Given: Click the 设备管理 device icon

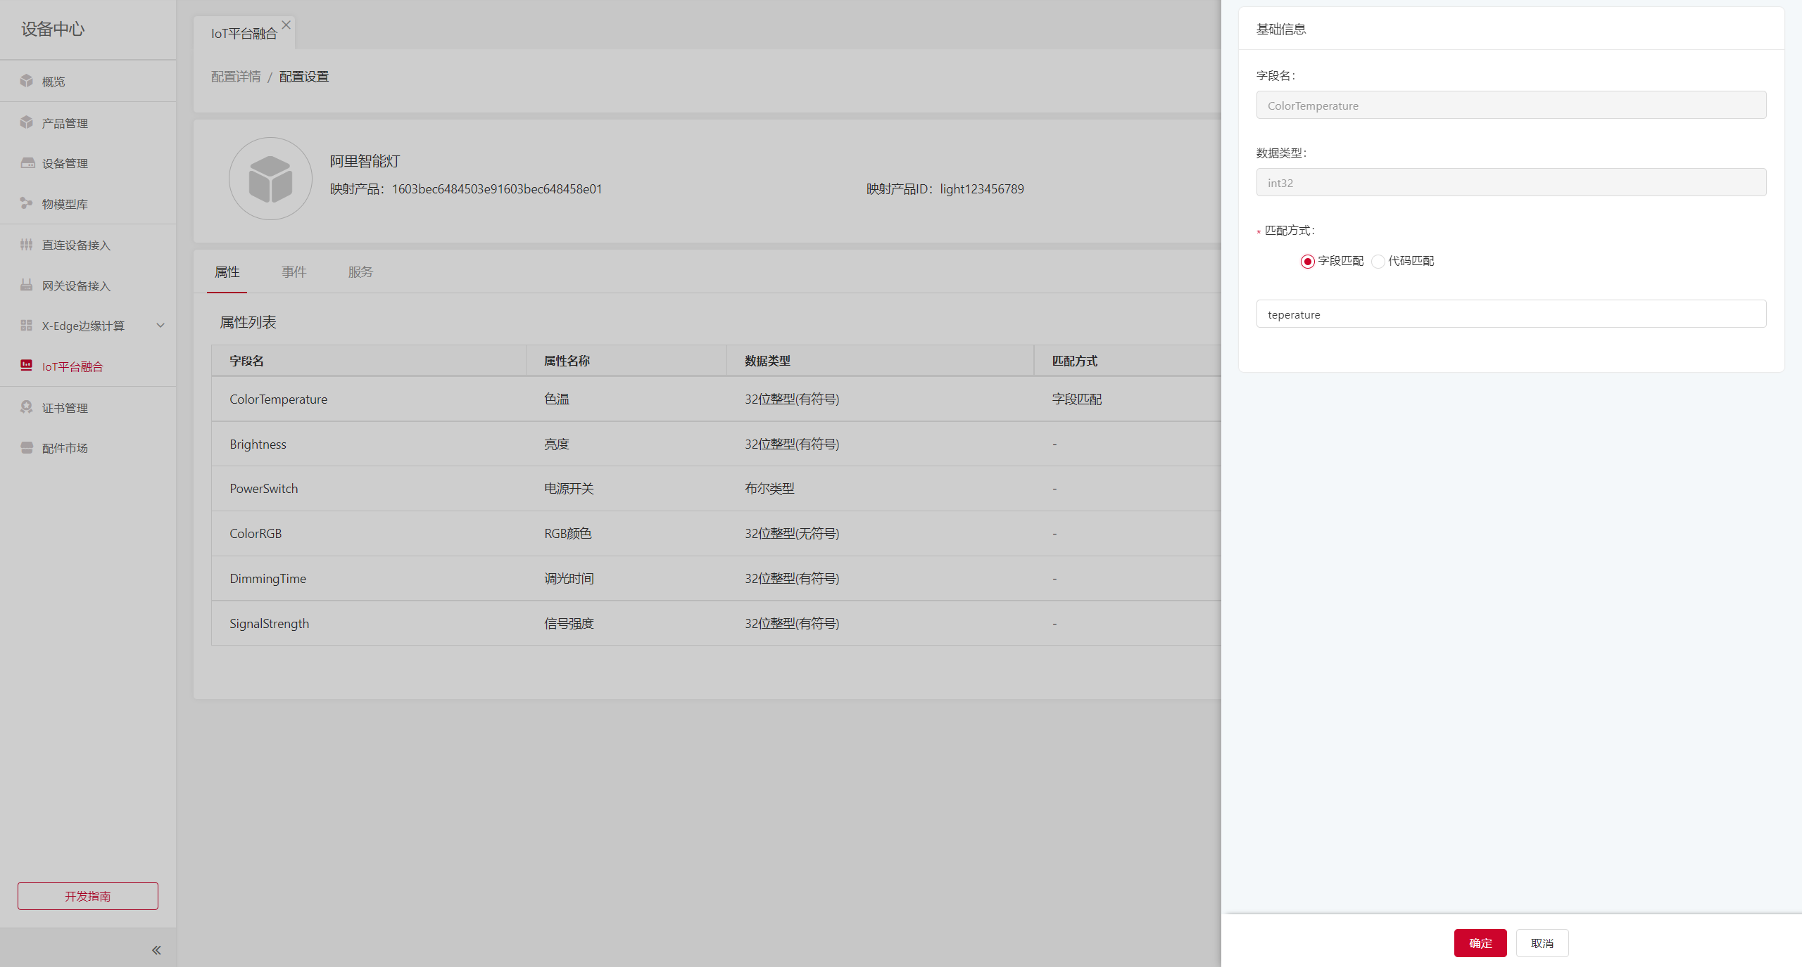Looking at the screenshot, I should 27,163.
